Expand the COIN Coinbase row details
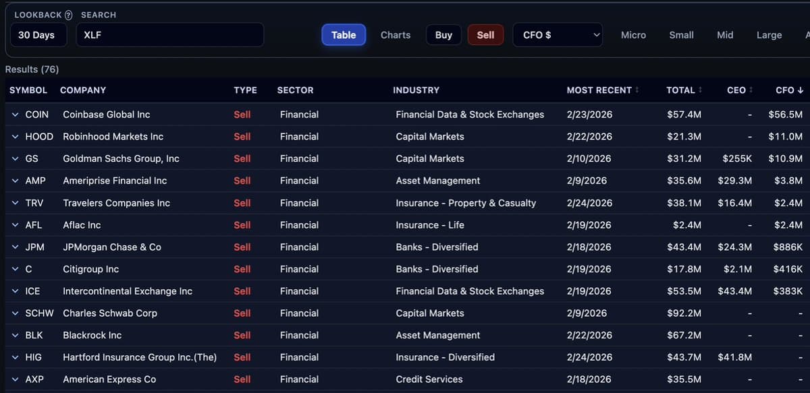This screenshot has width=810, height=393. (x=15, y=114)
